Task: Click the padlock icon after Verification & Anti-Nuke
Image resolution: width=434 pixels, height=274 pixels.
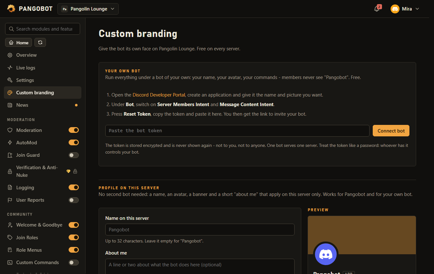Action: (x=75, y=171)
